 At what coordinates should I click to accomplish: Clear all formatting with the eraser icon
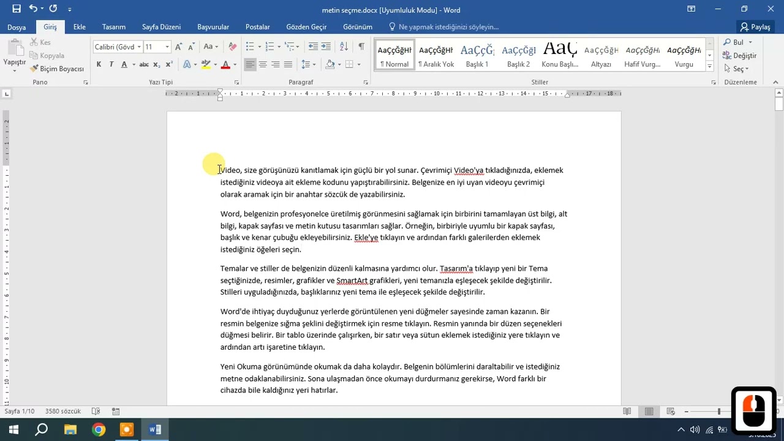pyautogui.click(x=232, y=47)
